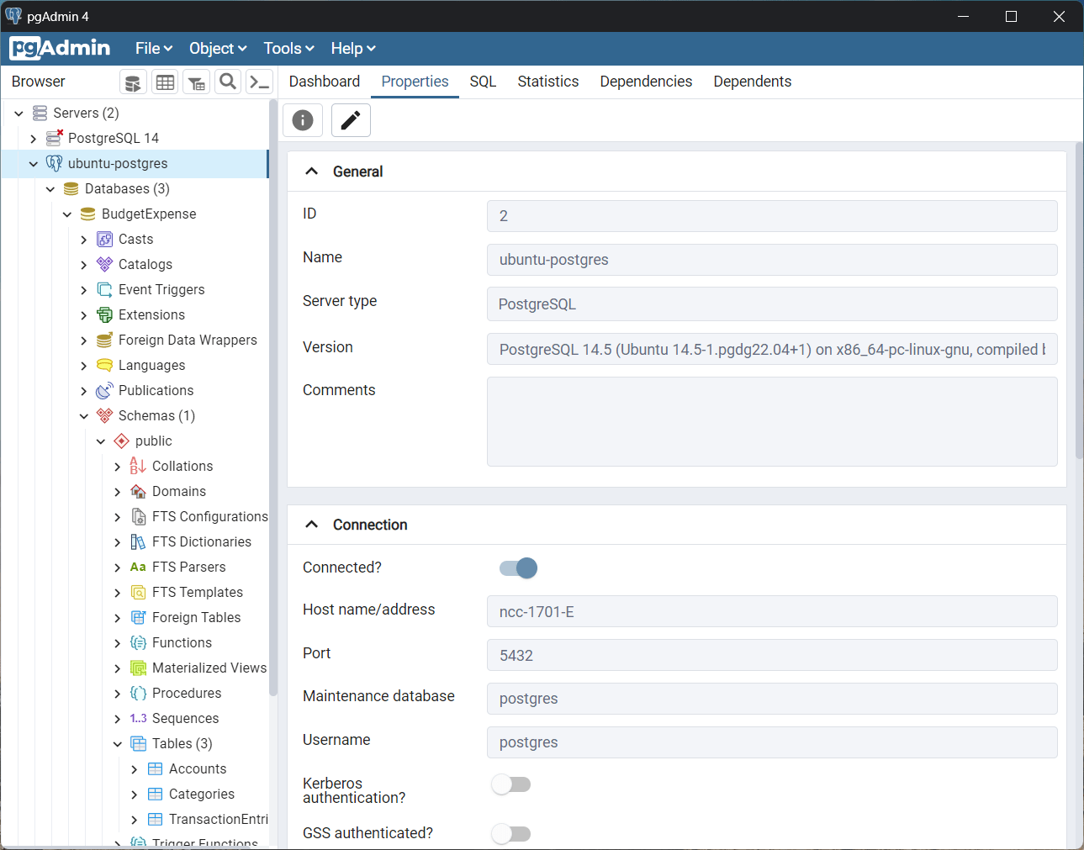
Task: Collapse the Connection section
Action: (x=311, y=523)
